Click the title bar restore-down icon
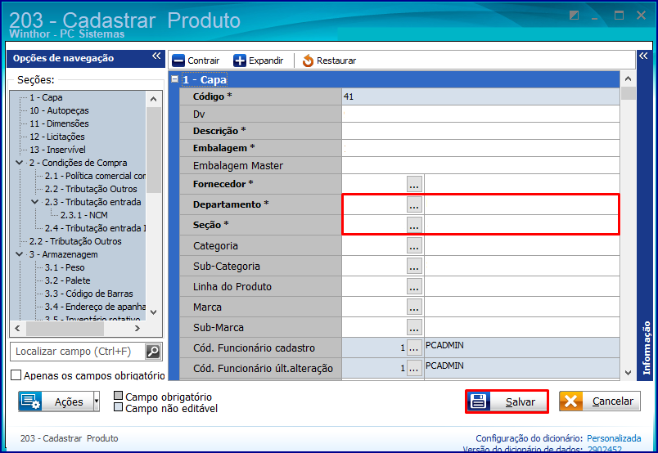Screen dimensions: 658x453 (574, 16)
